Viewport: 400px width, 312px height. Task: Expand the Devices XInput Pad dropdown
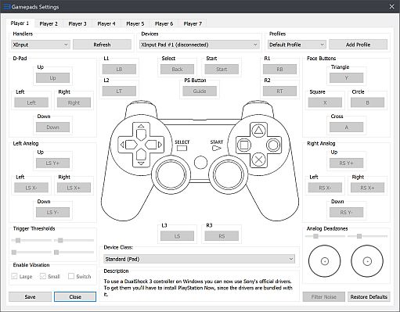[200, 45]
